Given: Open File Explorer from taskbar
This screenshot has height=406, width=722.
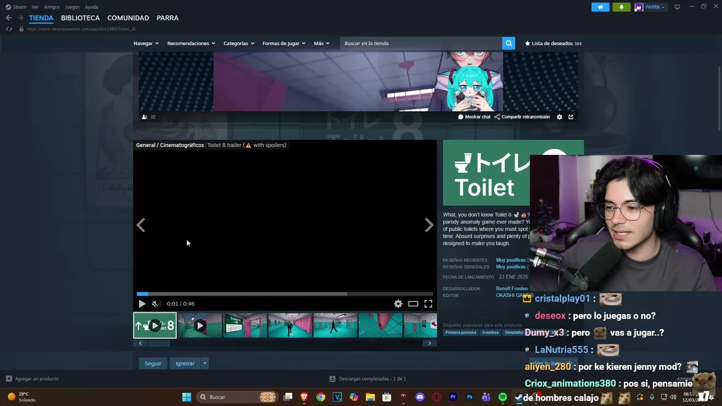Looking at the screenshot, I should [370, 397].
